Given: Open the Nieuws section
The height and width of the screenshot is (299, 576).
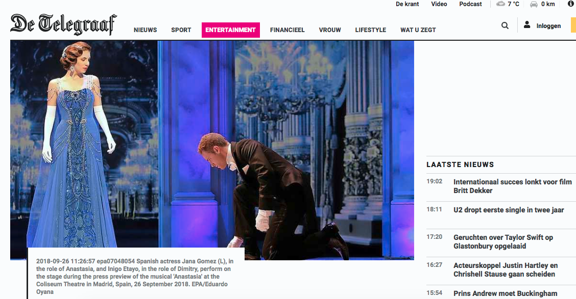Looking at the screenshot, I should (x=145, y=30).
